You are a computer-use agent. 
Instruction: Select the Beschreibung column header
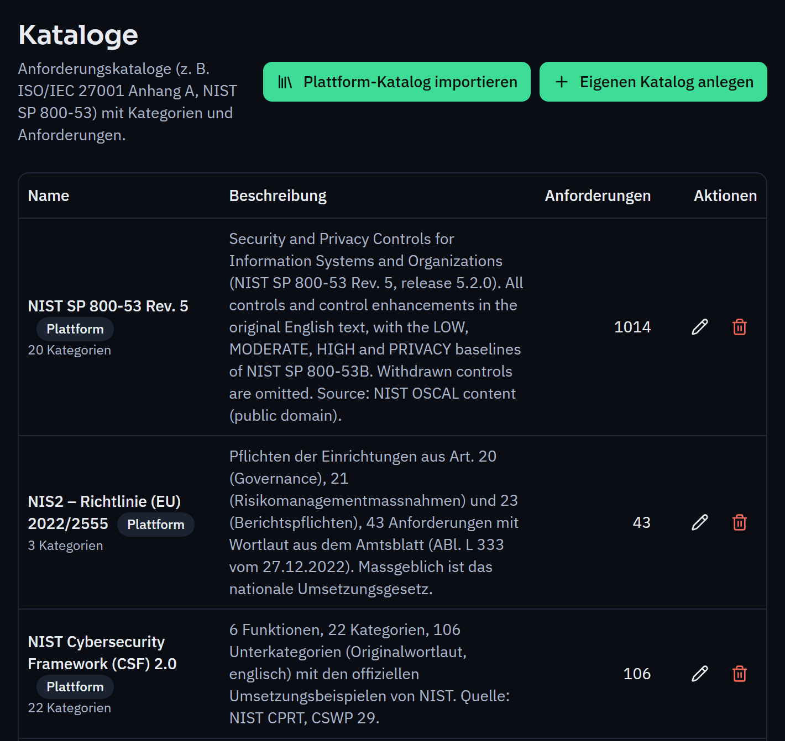point(278,196)
